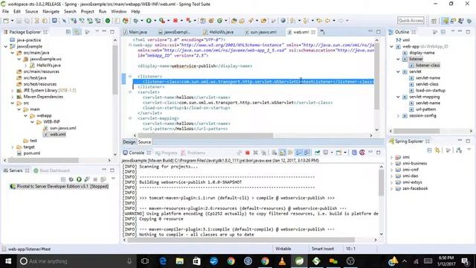Toggle Link with Editor in Package Explorer
Screen dimensions: 476x268
click(77, 31)
